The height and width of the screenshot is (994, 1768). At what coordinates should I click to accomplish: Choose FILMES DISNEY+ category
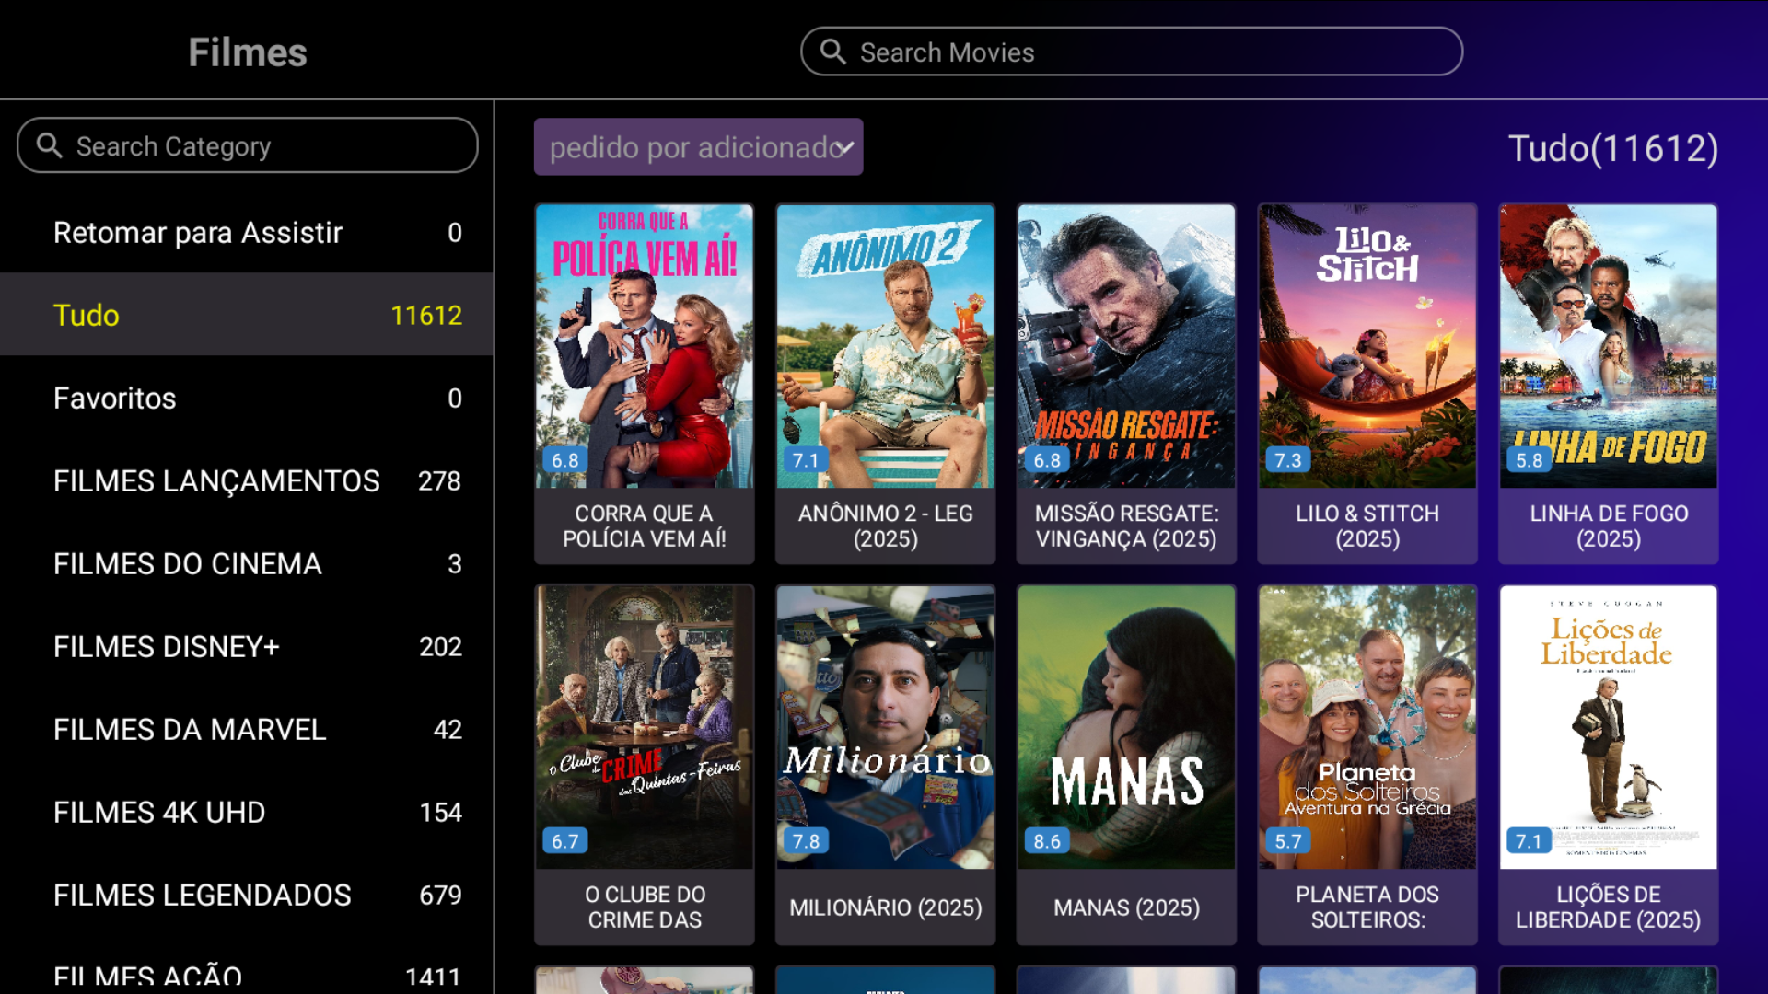pos(247,646)
